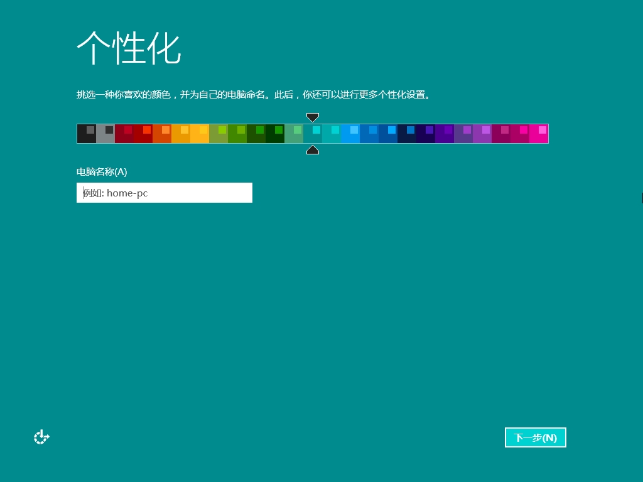This screenshot has height=482, width=643.
Task: Choose the olive green color swatch
Action: [219, 134]
